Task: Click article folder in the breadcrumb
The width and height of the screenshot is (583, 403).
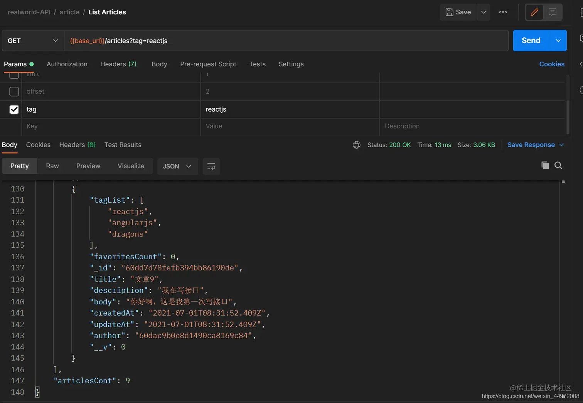Action: pos(69,12)
